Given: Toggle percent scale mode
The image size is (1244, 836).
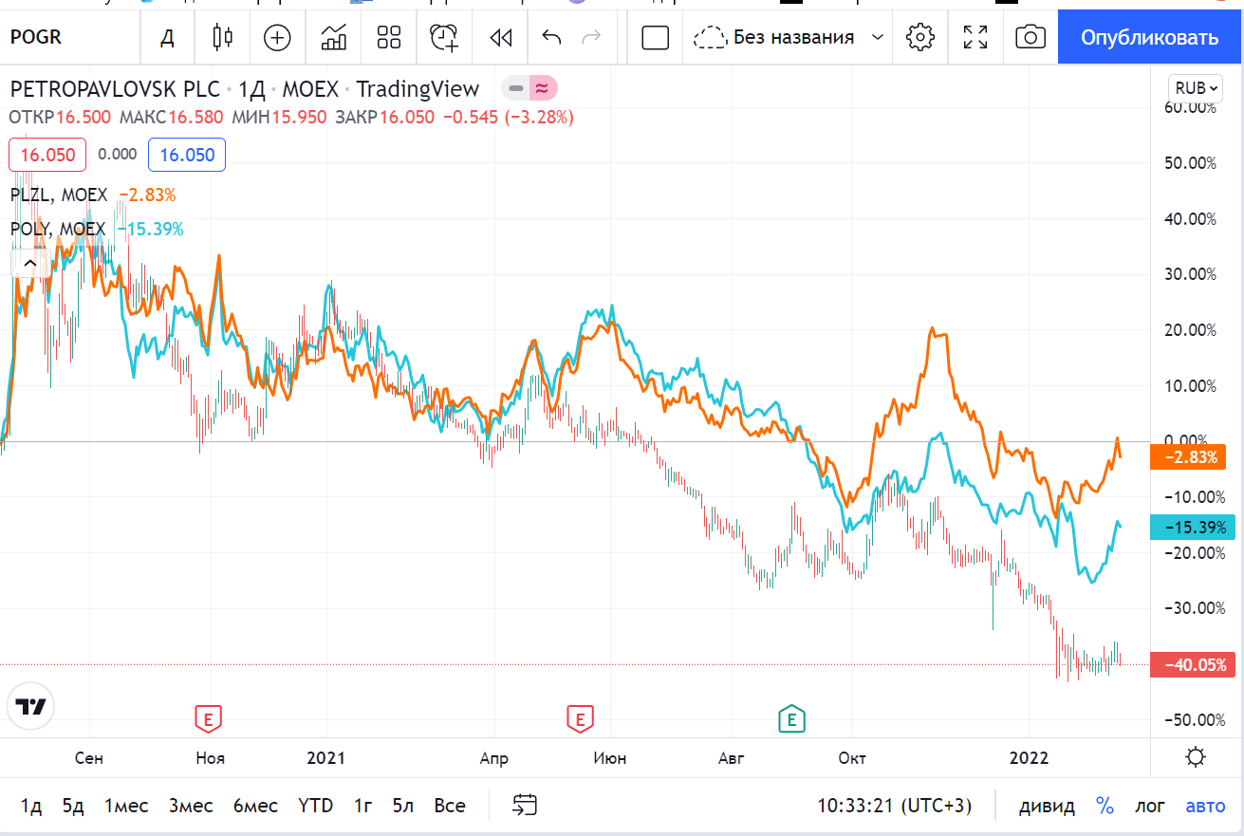Looking at the screenshot, I should [x=1105, y=806].
